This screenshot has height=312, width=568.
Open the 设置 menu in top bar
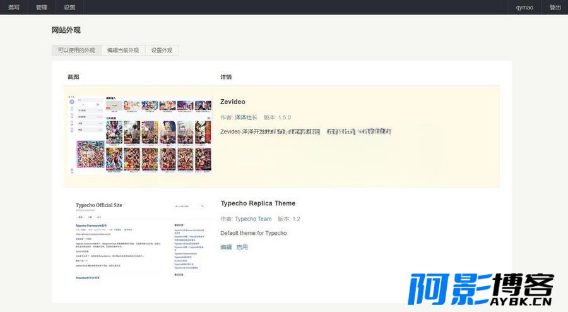point(69,7)
